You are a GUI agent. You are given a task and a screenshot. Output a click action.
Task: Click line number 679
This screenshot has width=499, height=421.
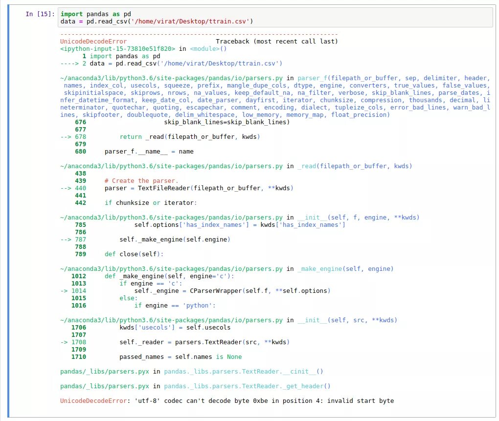[x=81, y=144]
